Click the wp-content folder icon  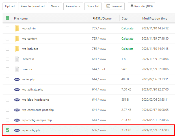17,39
